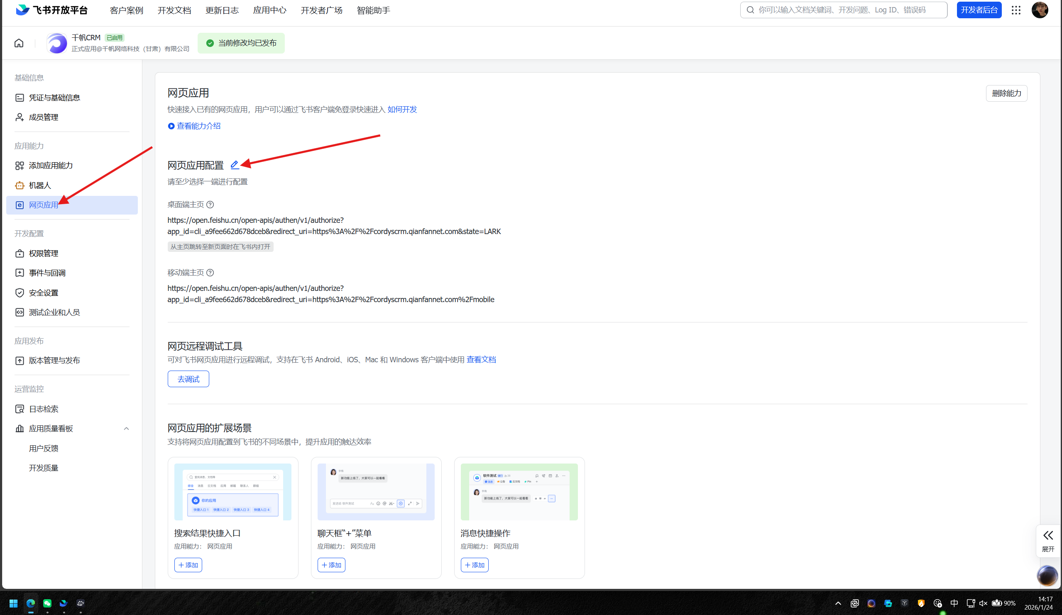Click the home icon in the app header
This screenshot has height=615, width=1062.
(19, 43)
